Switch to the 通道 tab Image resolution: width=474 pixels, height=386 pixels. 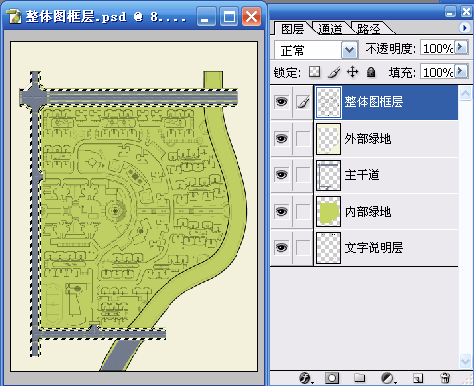pos(330,29)
